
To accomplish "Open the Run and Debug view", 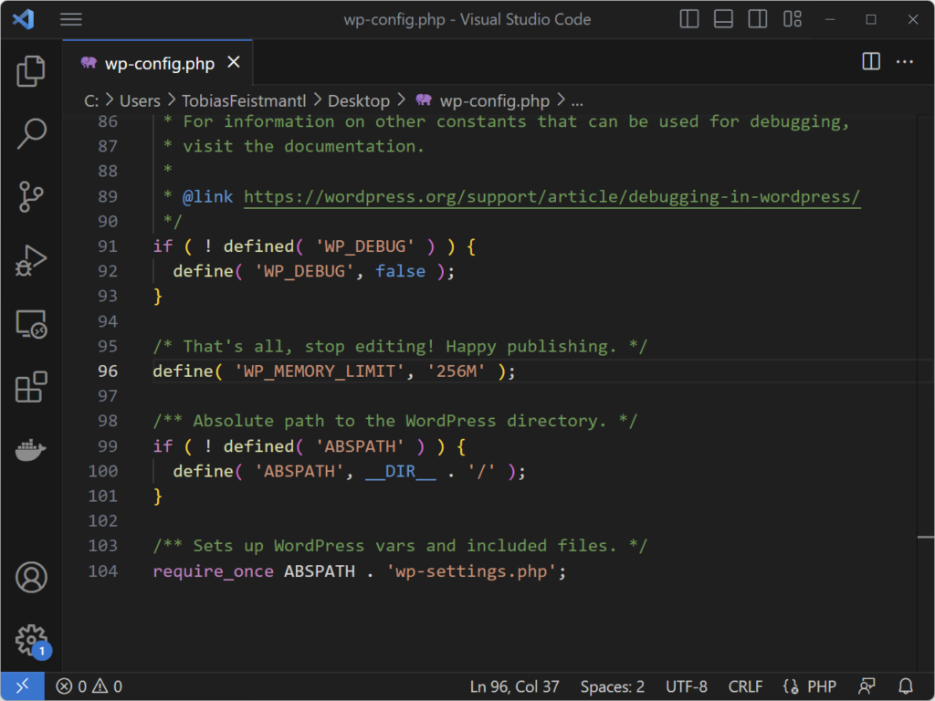I will click(31, 261).
